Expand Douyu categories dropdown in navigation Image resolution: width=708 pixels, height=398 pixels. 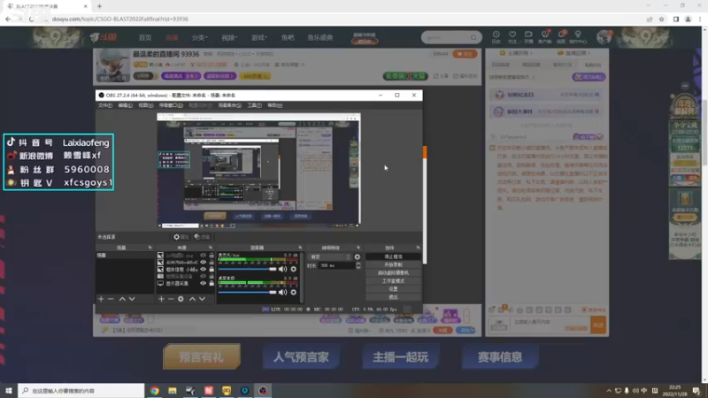(200, 37)
